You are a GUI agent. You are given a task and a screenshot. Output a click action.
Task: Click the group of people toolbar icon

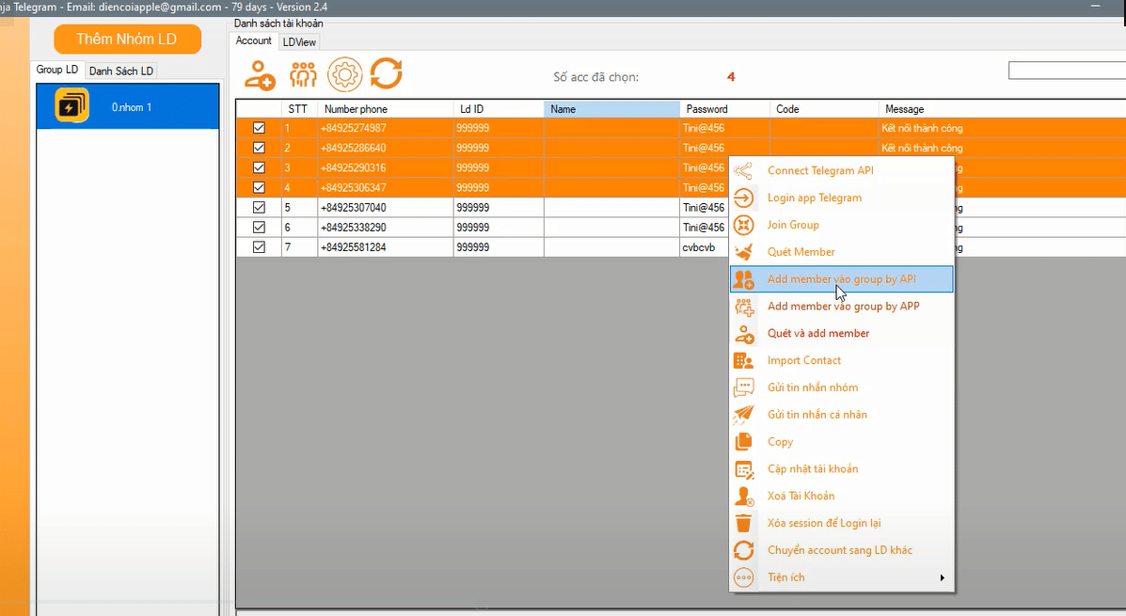303,74
